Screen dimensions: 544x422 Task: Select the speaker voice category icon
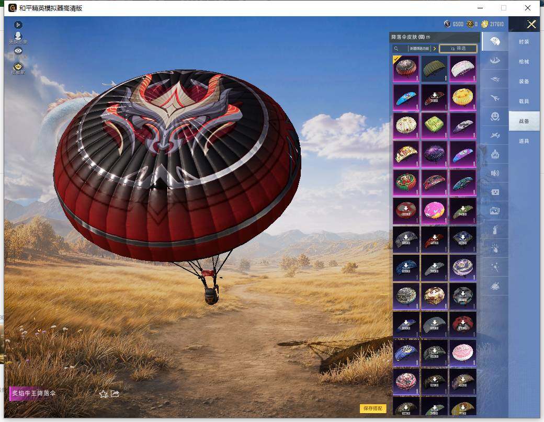tap(495, 173)
